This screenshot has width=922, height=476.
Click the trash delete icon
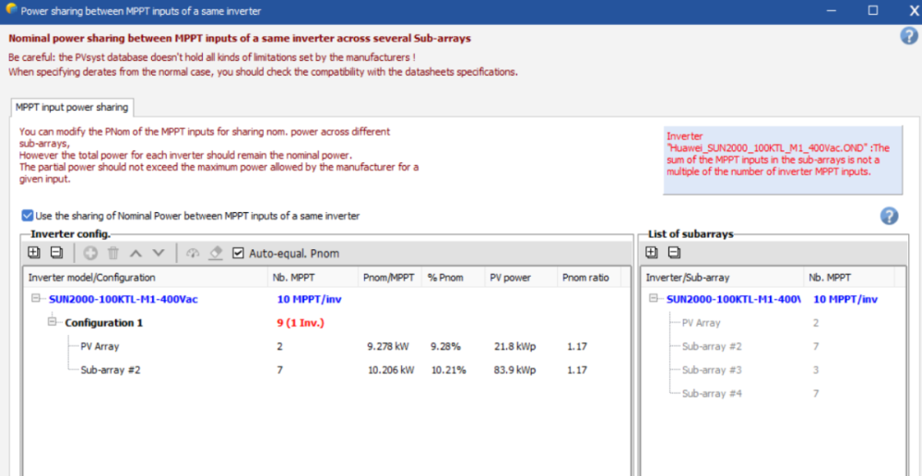(x=113, y=253)
